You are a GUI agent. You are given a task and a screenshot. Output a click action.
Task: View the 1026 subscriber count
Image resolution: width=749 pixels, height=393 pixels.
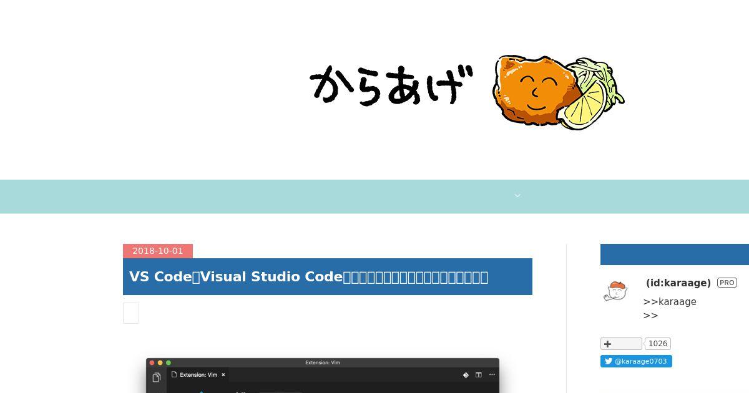pyautogui.click(x=658, y=344)
